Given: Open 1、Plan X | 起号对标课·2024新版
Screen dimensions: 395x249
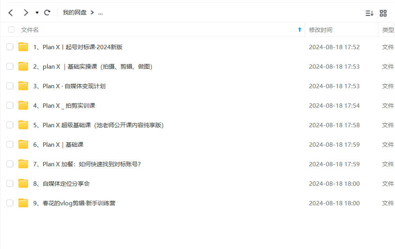Looking at the screenshot, I should coord(78,47).
